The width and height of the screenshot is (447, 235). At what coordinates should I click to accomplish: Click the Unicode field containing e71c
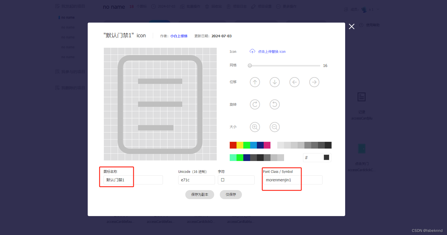click(x=197, y=180)
